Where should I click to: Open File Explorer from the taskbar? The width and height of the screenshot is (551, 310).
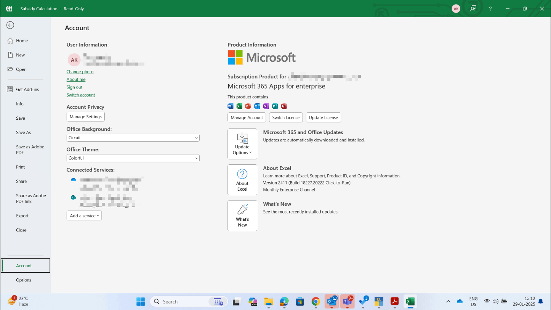pos(269,302)
